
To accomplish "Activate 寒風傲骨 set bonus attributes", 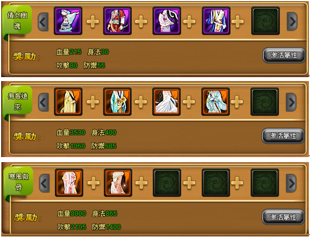I will click(283, 217).
